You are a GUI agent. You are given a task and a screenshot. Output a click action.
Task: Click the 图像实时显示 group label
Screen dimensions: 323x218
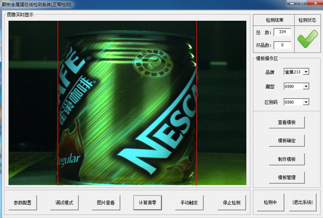pos(20,15)
